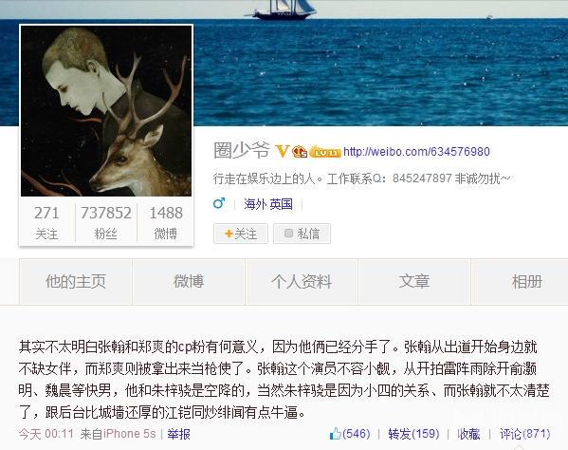The height and width of the screenshot is (450, 568).
Task: Click the LV11 level badge
Action: [325, 152]
